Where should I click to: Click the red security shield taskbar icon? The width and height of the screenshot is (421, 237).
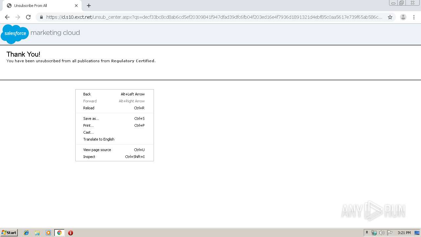coord(70,233)
